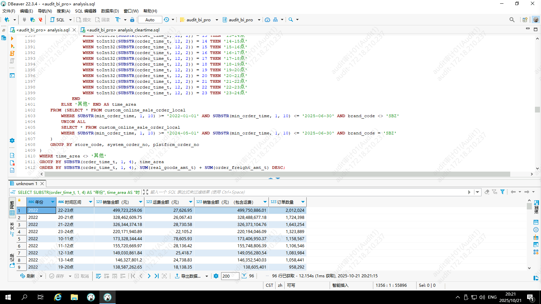Click the 刷新 refresh button
This screenshot has width=541, height=304.
tap(28, 276)
